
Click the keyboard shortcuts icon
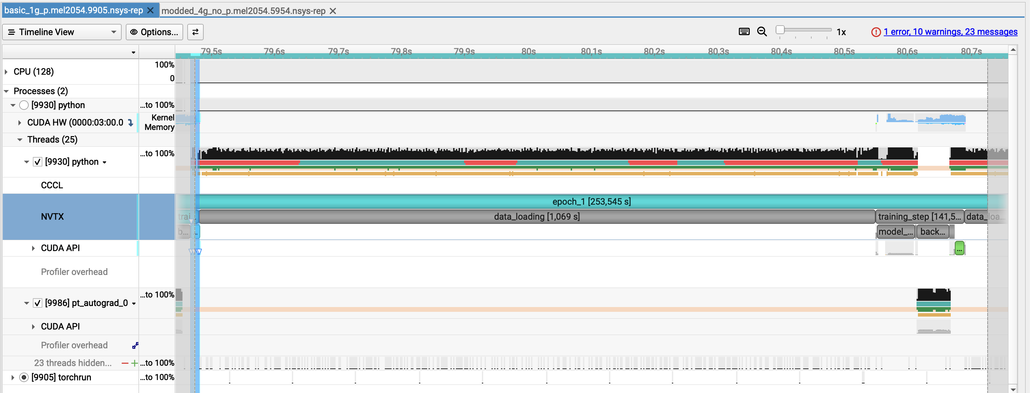[x=744, y=31]
